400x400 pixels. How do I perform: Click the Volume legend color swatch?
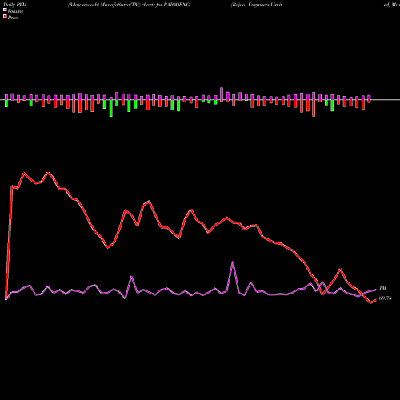tap(5, 10)
